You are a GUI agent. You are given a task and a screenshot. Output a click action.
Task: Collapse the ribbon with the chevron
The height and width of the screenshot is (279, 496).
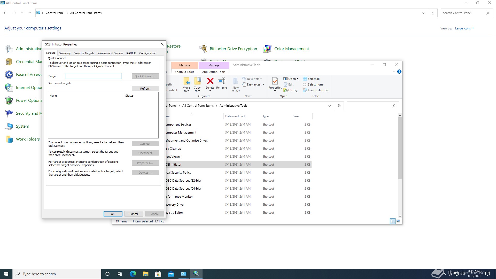(x=393, y=72)
